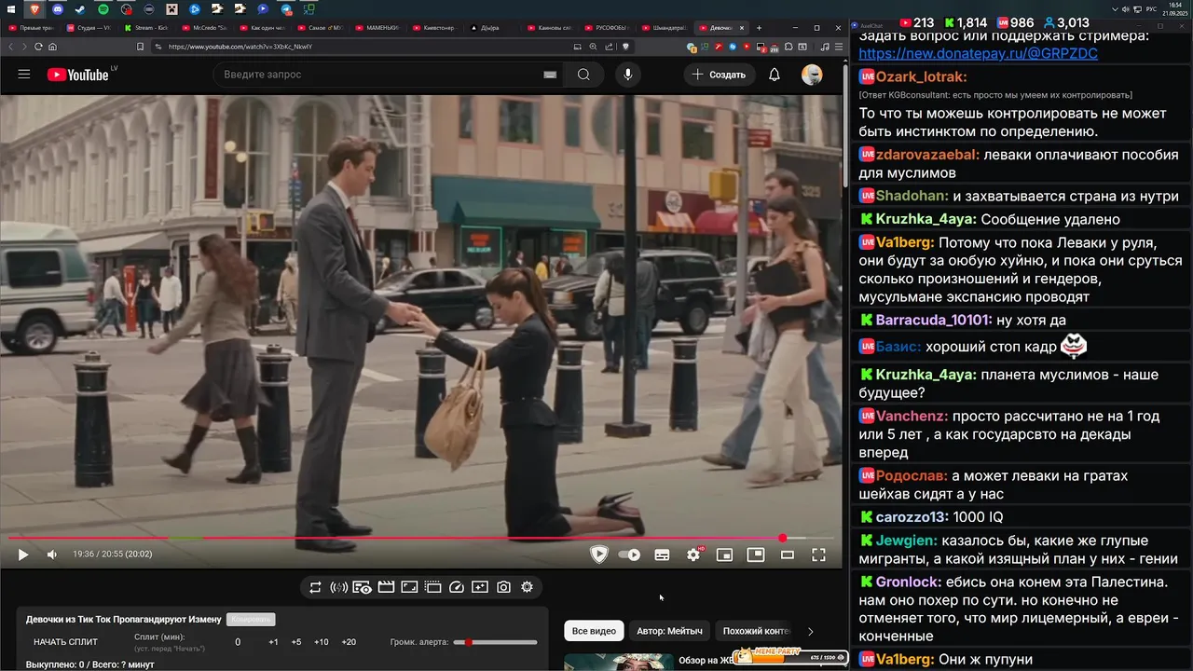Click the progress bar playhead dot
Screen dimensions: 1193x671
pyautogui.click(x=783, y=538)
